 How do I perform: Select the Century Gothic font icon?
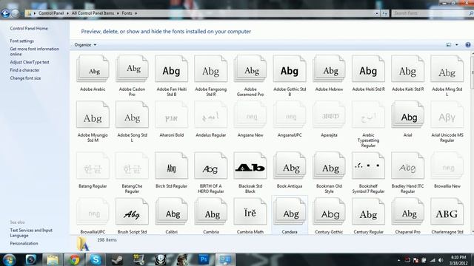pos(329,212)
